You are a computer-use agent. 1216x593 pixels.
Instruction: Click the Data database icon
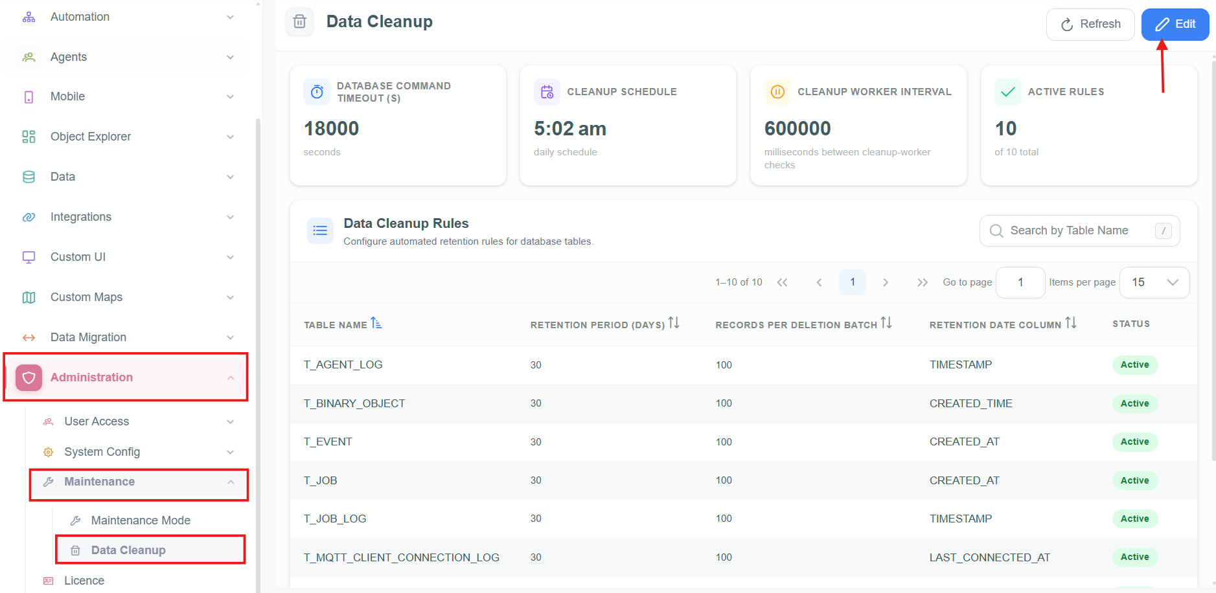[x=29, y=177]
